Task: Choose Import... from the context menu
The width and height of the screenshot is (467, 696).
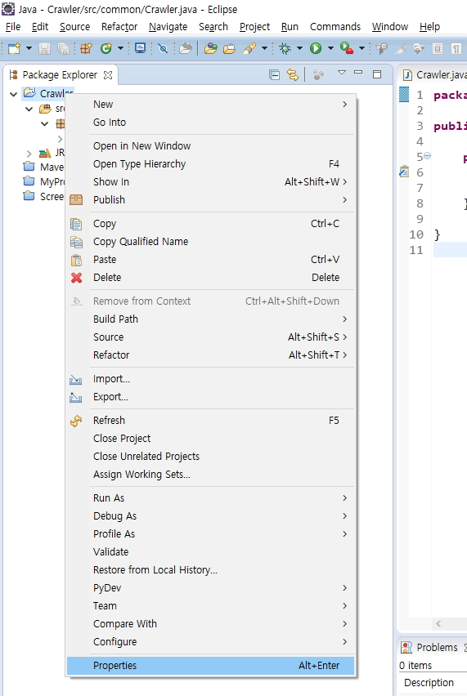Action: [211, 379]
